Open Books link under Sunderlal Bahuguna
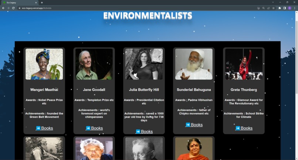Viewport: 298px width, 160px height. [x=194, y=125]
